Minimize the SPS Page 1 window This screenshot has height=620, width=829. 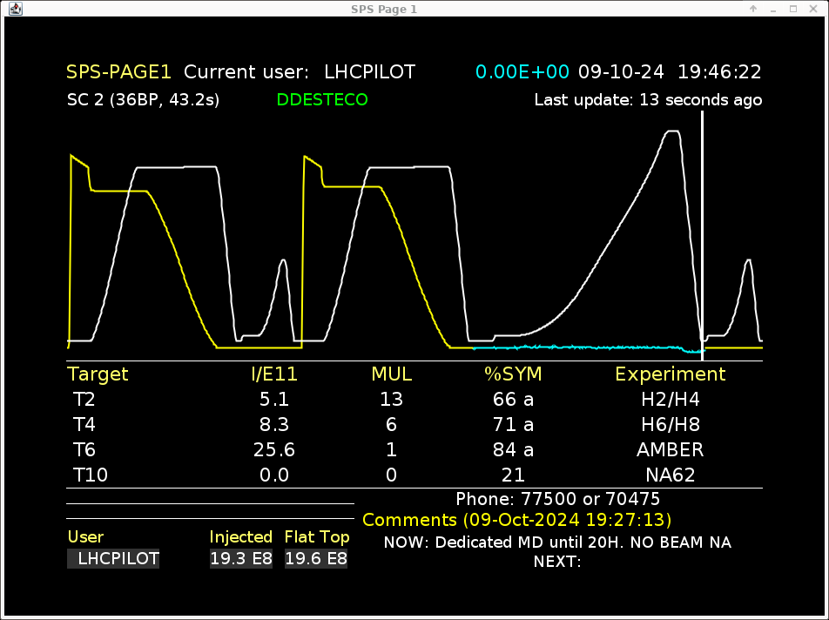click(x=772, y=8)
